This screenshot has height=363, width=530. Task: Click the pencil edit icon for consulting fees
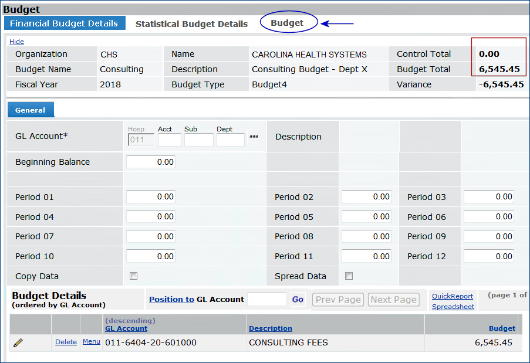click(x=18, y=342)
